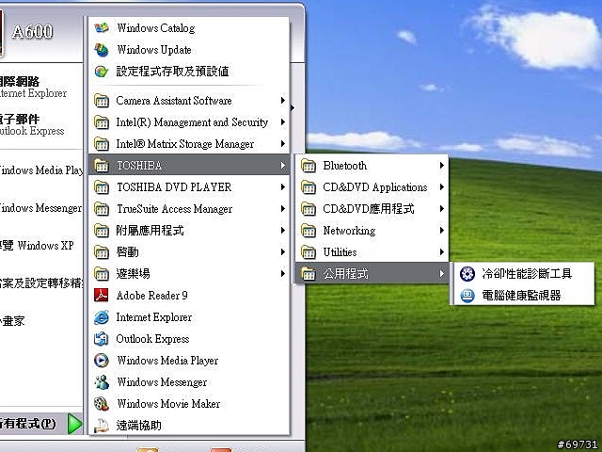Click the Windows Messenger icon in programs list

(x=102, y=382)
